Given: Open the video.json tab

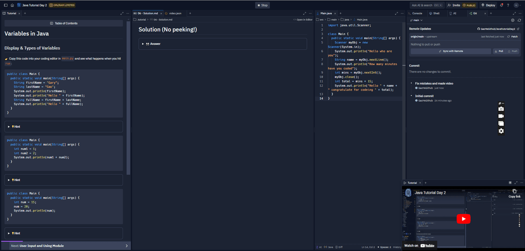Looking at the screenshot, I should coord(175,13).
